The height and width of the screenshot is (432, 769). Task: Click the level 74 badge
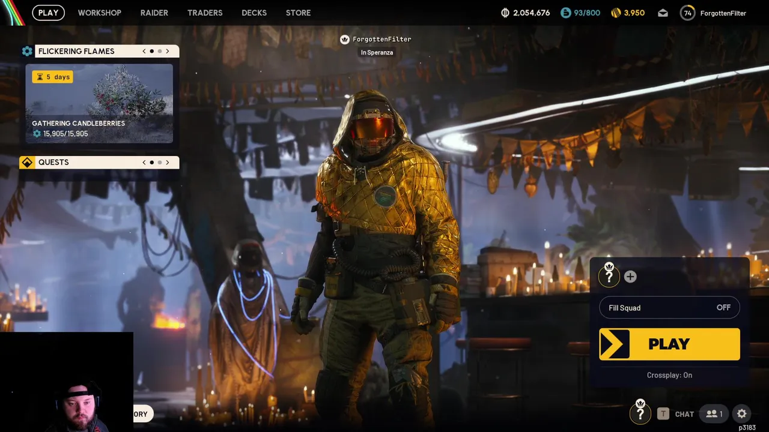click(687, 13)
